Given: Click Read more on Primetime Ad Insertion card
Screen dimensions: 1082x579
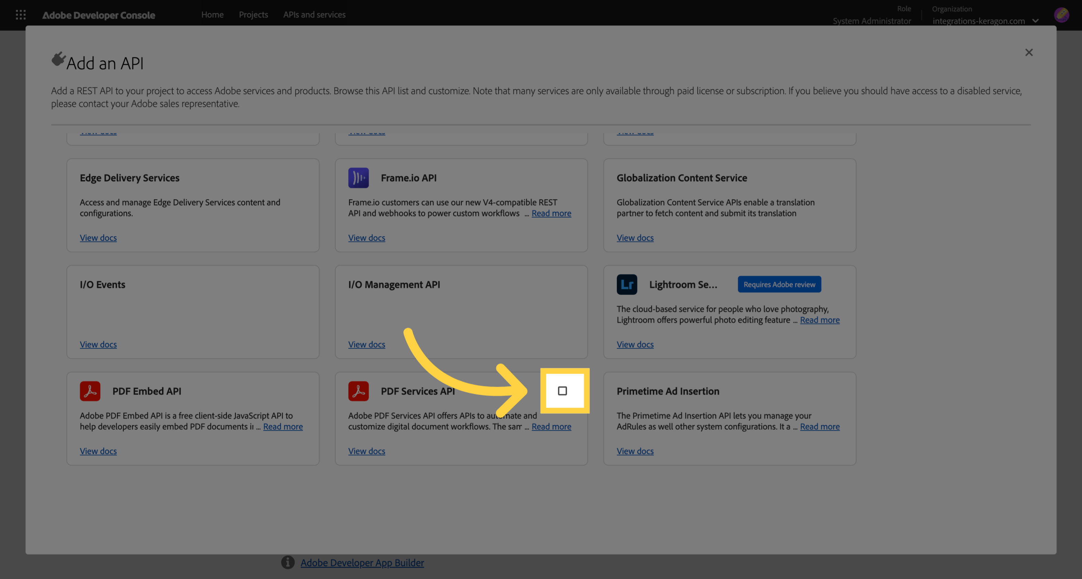Looking at the screenshot, I should coord(819,426).
